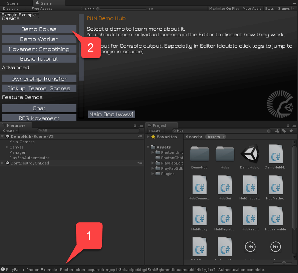
Task: Open the Gizmos dropdown arrow
Action: (293, 9)
